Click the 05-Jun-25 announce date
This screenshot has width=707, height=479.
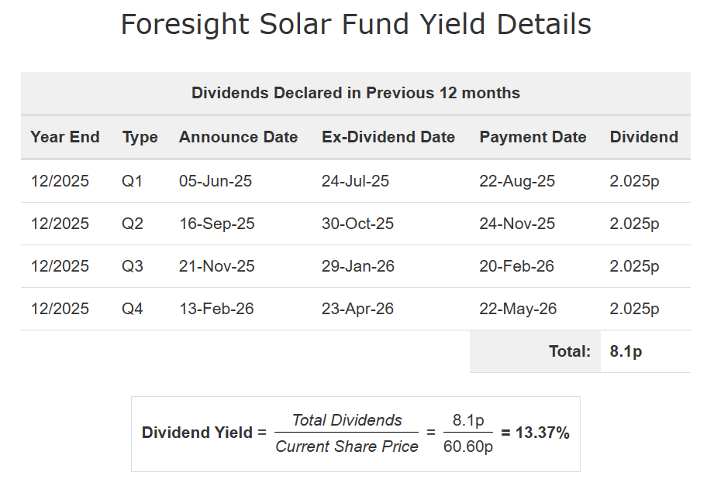[216, 181]
